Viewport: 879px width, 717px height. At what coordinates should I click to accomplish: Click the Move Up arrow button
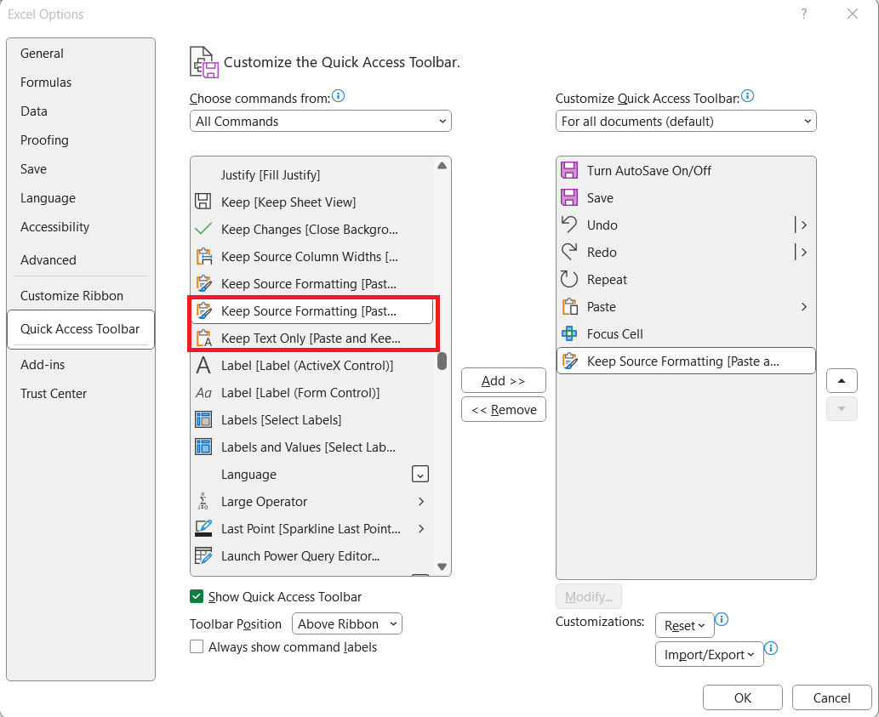click(842, 381)
